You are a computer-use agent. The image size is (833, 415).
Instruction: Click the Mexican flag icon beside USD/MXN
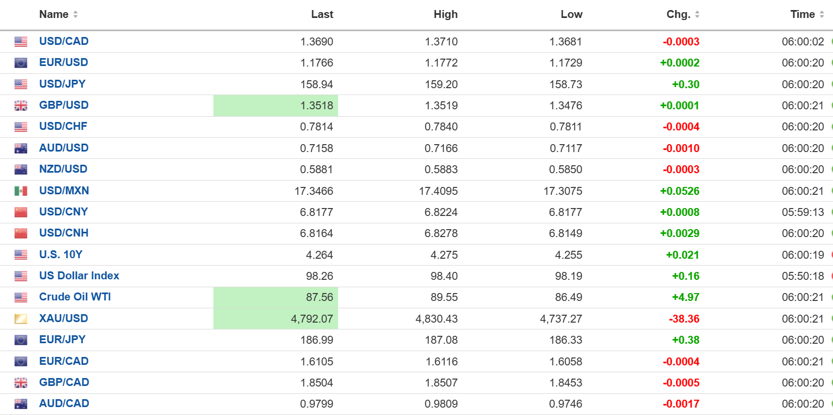[x=21, y=191]
